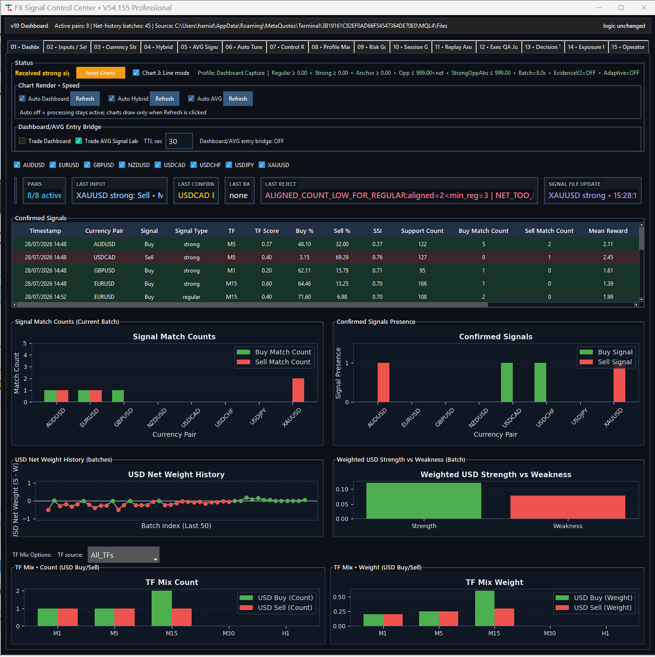Uncheck the USDJPY pair checkbox

229,165
